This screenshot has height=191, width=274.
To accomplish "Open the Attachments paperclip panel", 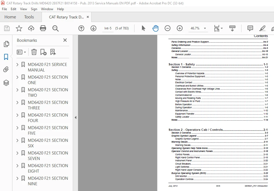I will coord(6,70).
